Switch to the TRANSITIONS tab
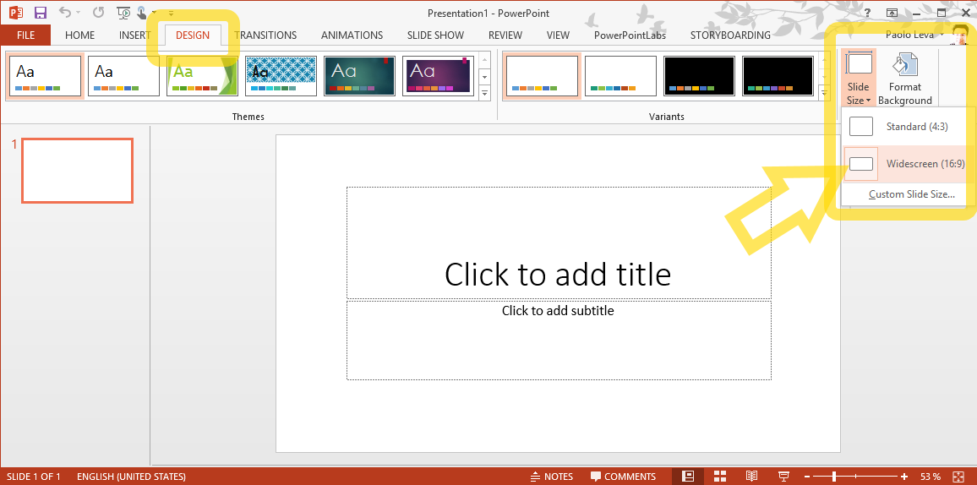Image resolution: width=977 pixels, height=485 pixels. [265, 35]
